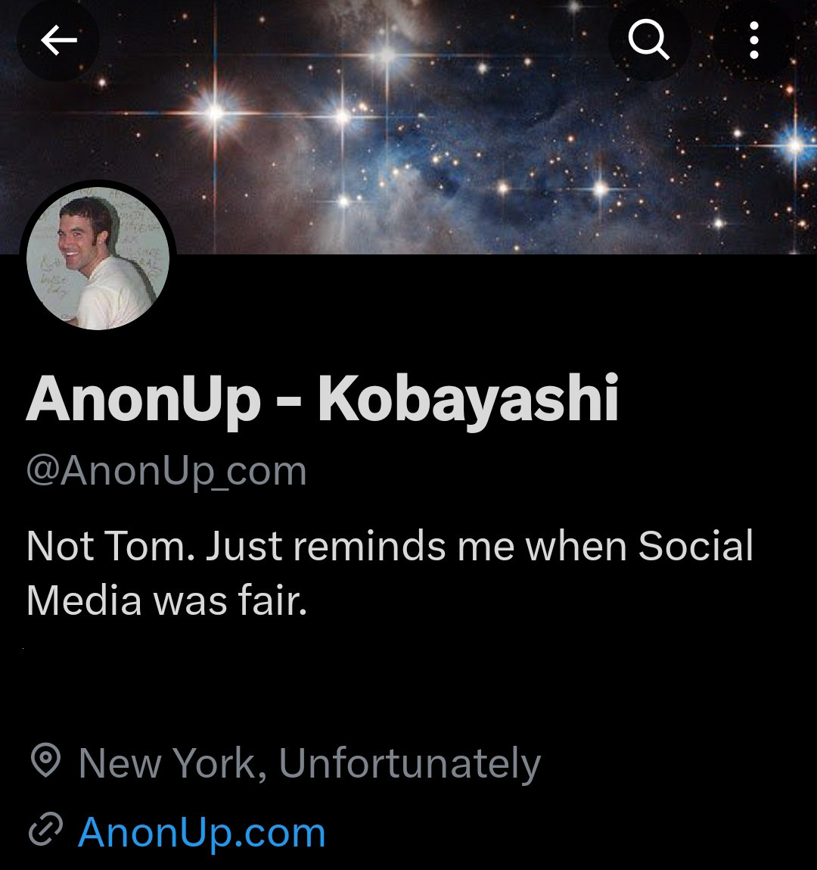The width and height of the screenshot is (817, 870).
Task: Open the AnonUp.com website link
Action: (x=201, y=831)
